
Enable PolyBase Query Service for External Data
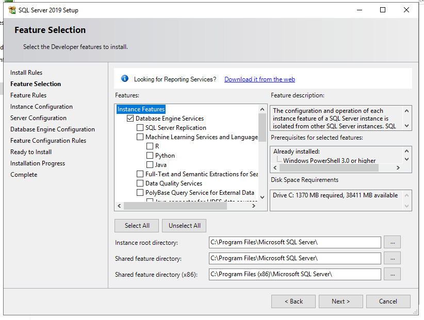(140, 193)
